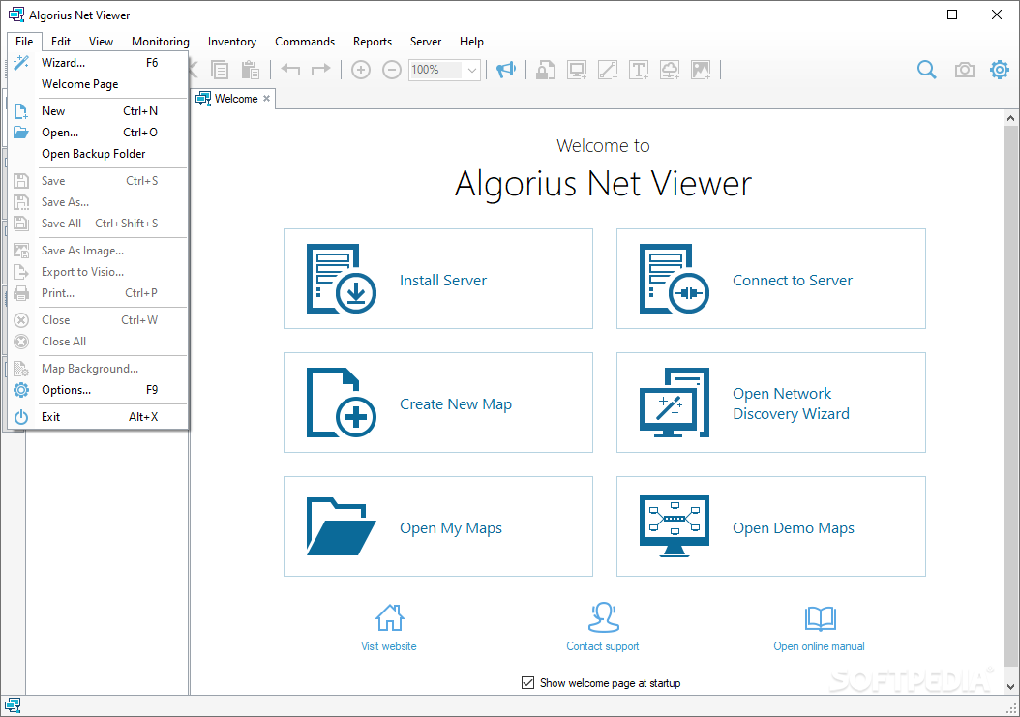The image size is (1020, 717).
Task: Click the Zoom In plus icon
Action: [360, 70]
